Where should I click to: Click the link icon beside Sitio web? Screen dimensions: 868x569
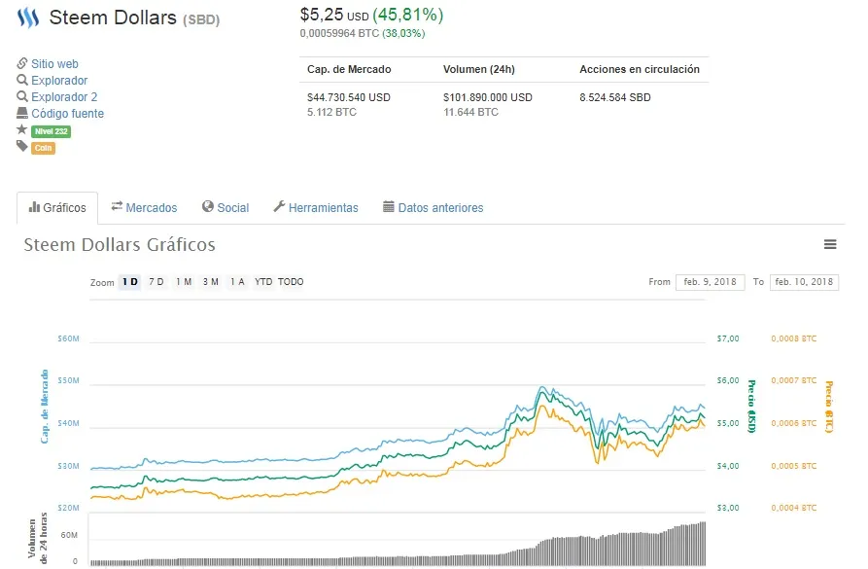(x=22, y=63)
